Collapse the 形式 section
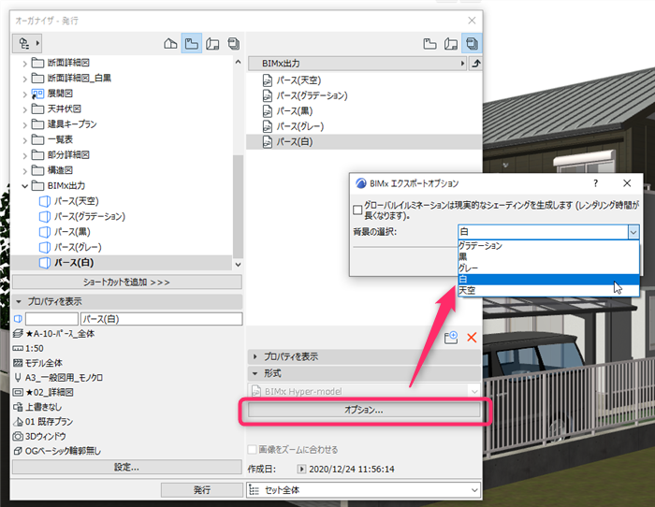 click(x=255, y=373)
